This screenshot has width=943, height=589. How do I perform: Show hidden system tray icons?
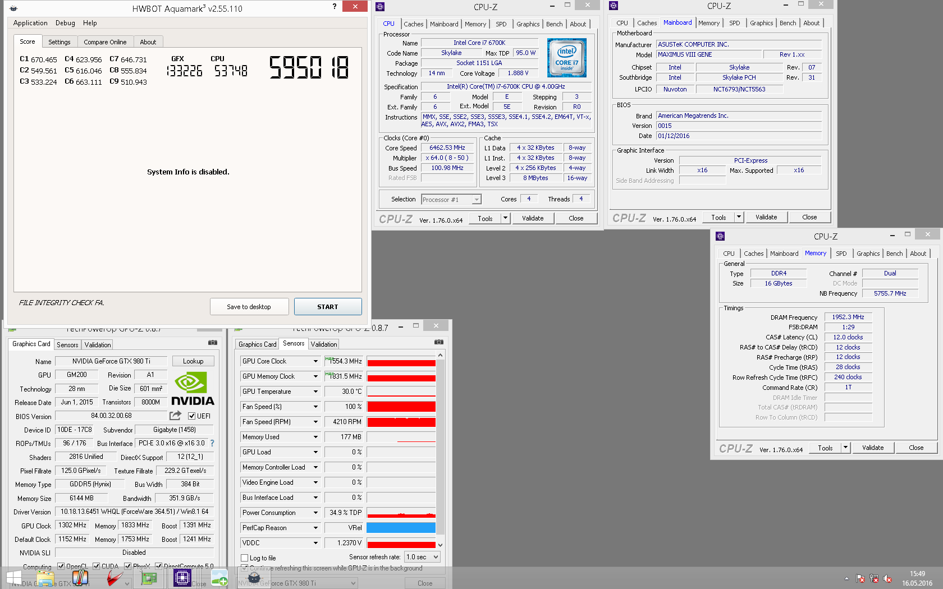[x=846, y=578]
